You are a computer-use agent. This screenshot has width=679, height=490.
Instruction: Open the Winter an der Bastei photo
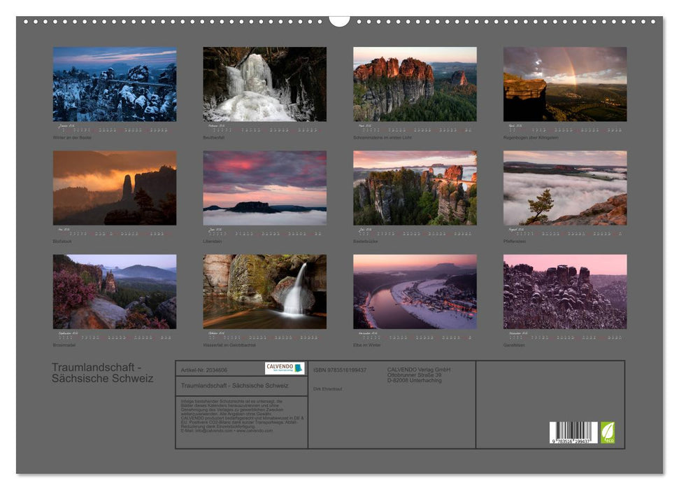(x=115, y=84)
